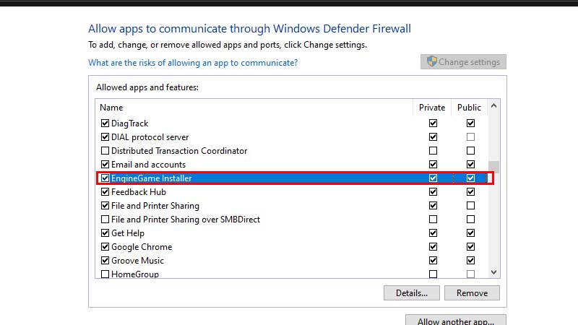578x325 pixels.
Task: Check Distributed Transaction Coordinator Private box
Action: coord(433,151)
